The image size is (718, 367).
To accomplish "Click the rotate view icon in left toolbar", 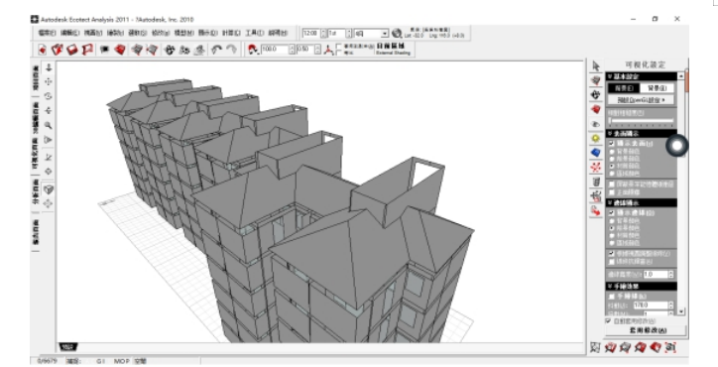I will (48, 96).
